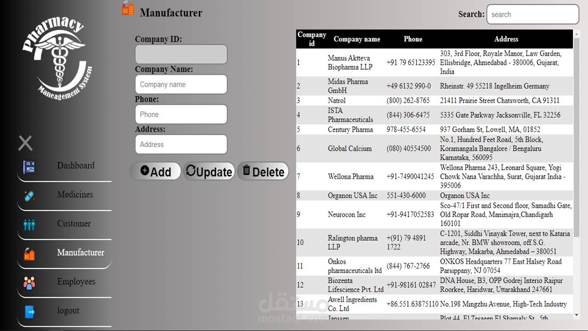Image resolution: width=588 pixels, height=331 pixels.
Task: Click phone number +49 6132 990-0
Action: tap(409, 86)
